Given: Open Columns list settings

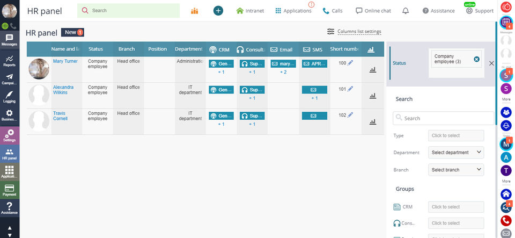Looking at the screenshot, I should 354,32.
